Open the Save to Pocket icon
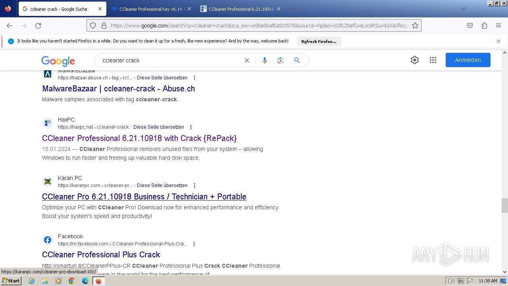Viewport: 508px width, 286px height. (x=470, y=25)
